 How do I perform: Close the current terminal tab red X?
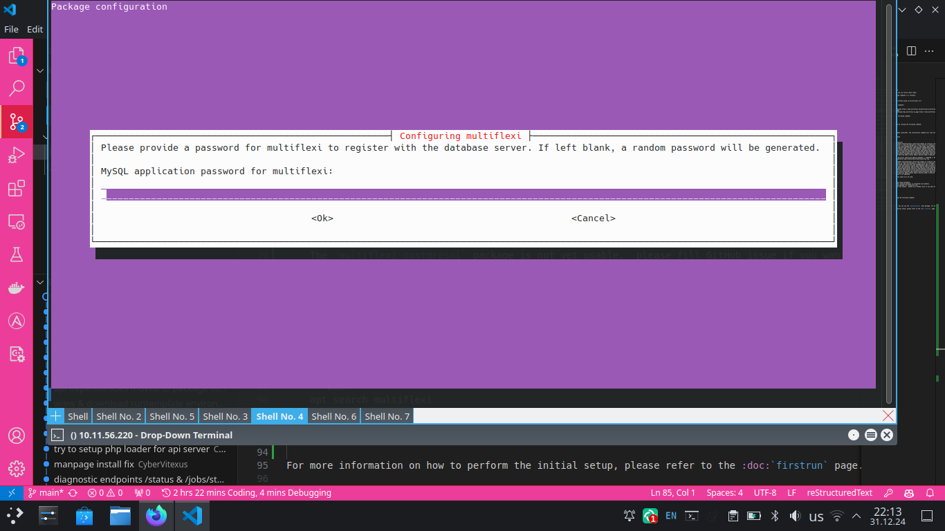[888, 416]
